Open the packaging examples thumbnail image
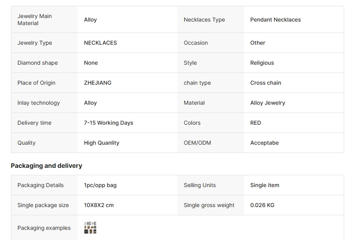 pyautogui.click(x=90, y=228)
